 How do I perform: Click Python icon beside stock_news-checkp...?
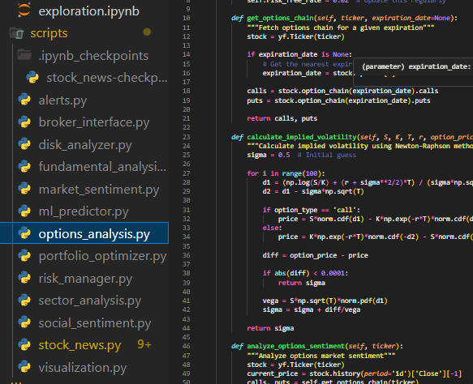[x=32, y=77]
